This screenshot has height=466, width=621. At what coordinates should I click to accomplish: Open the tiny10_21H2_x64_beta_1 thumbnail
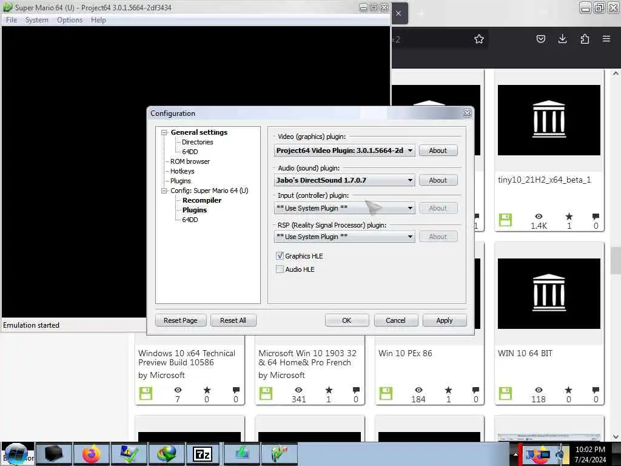click(549, 120)
